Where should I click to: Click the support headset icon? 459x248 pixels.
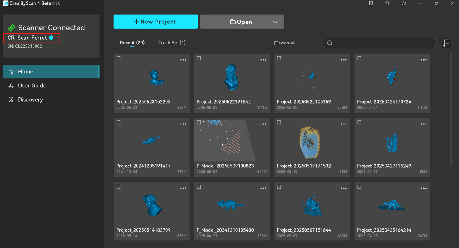coord(387,3)
